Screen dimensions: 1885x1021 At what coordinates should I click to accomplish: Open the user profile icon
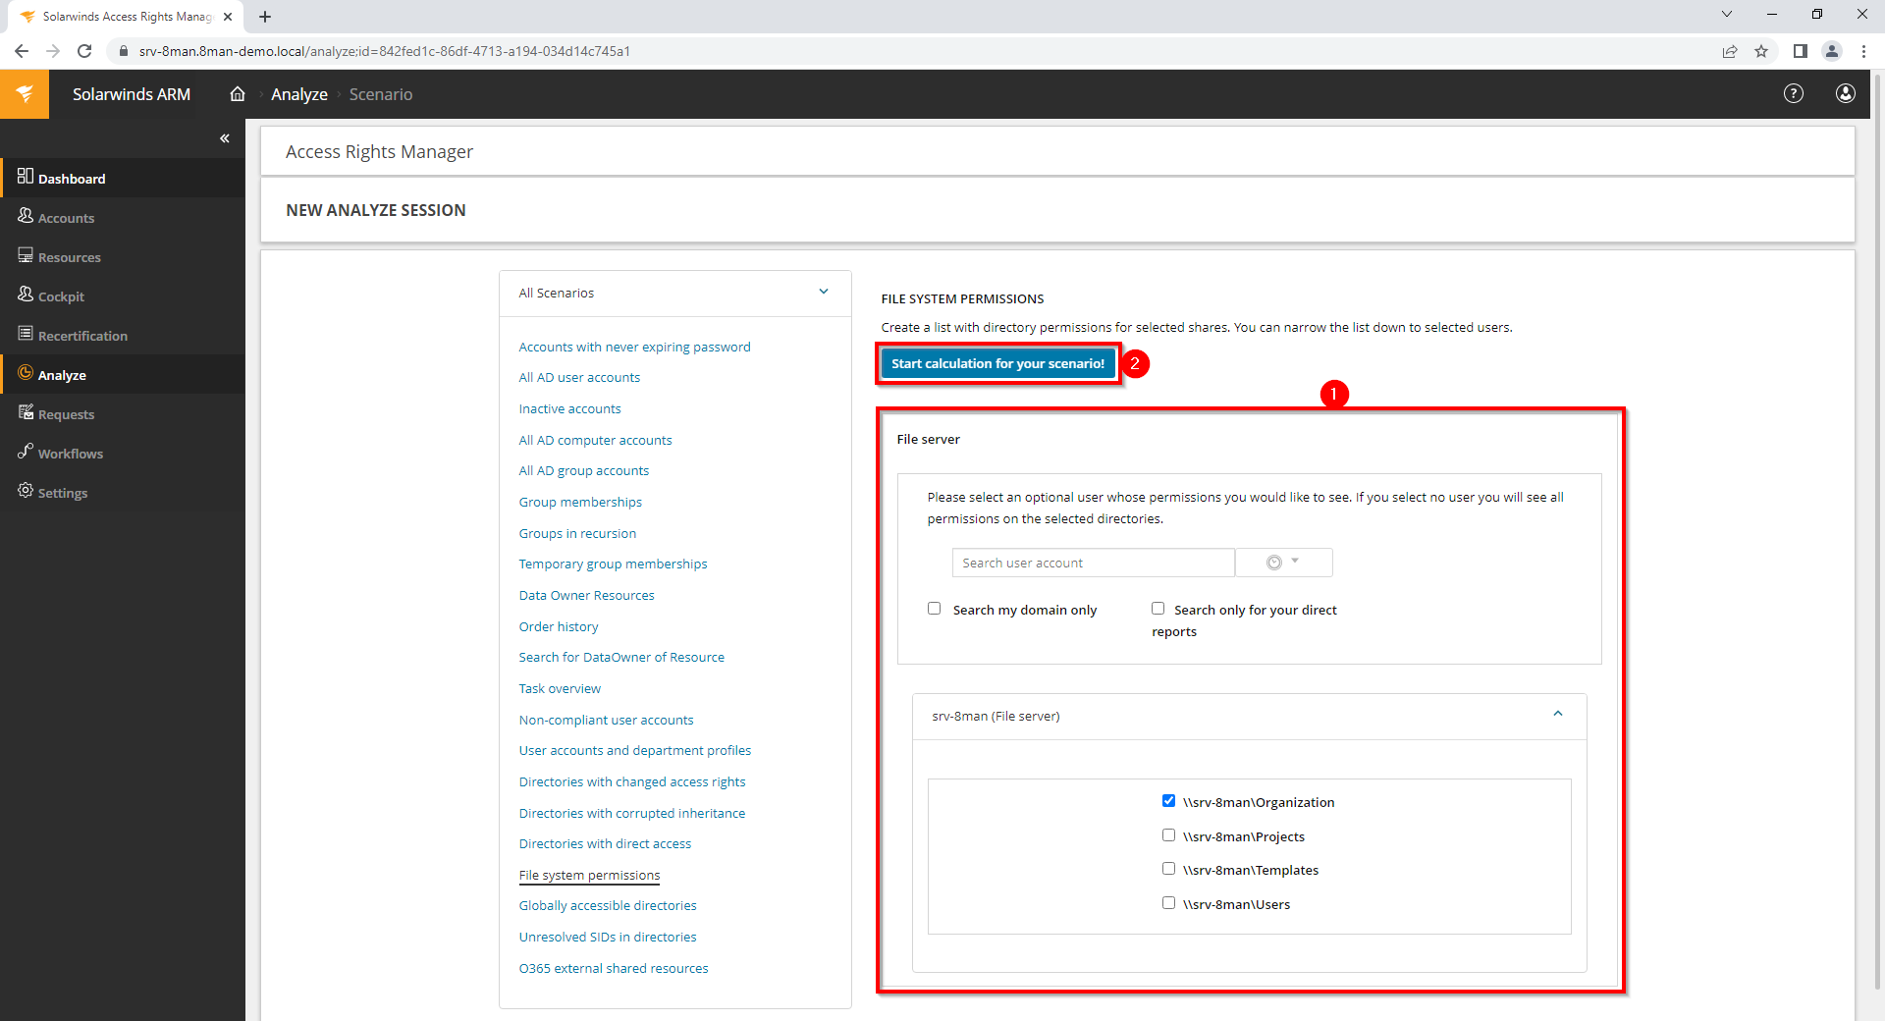1845,93
